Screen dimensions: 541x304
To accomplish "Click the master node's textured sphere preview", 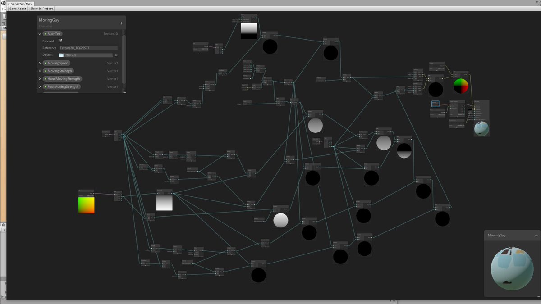I will (481, 128).
